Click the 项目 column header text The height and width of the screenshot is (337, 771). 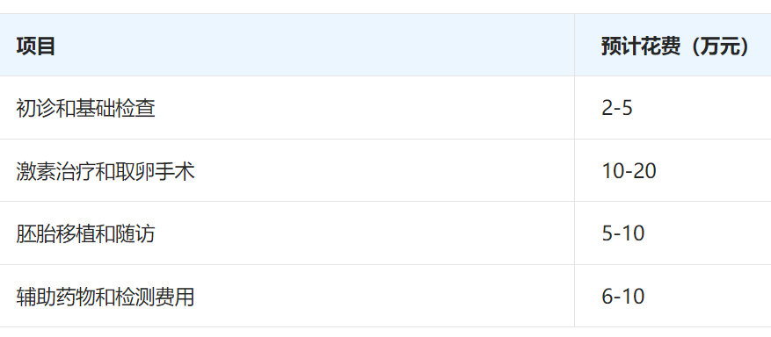(35, 47)
